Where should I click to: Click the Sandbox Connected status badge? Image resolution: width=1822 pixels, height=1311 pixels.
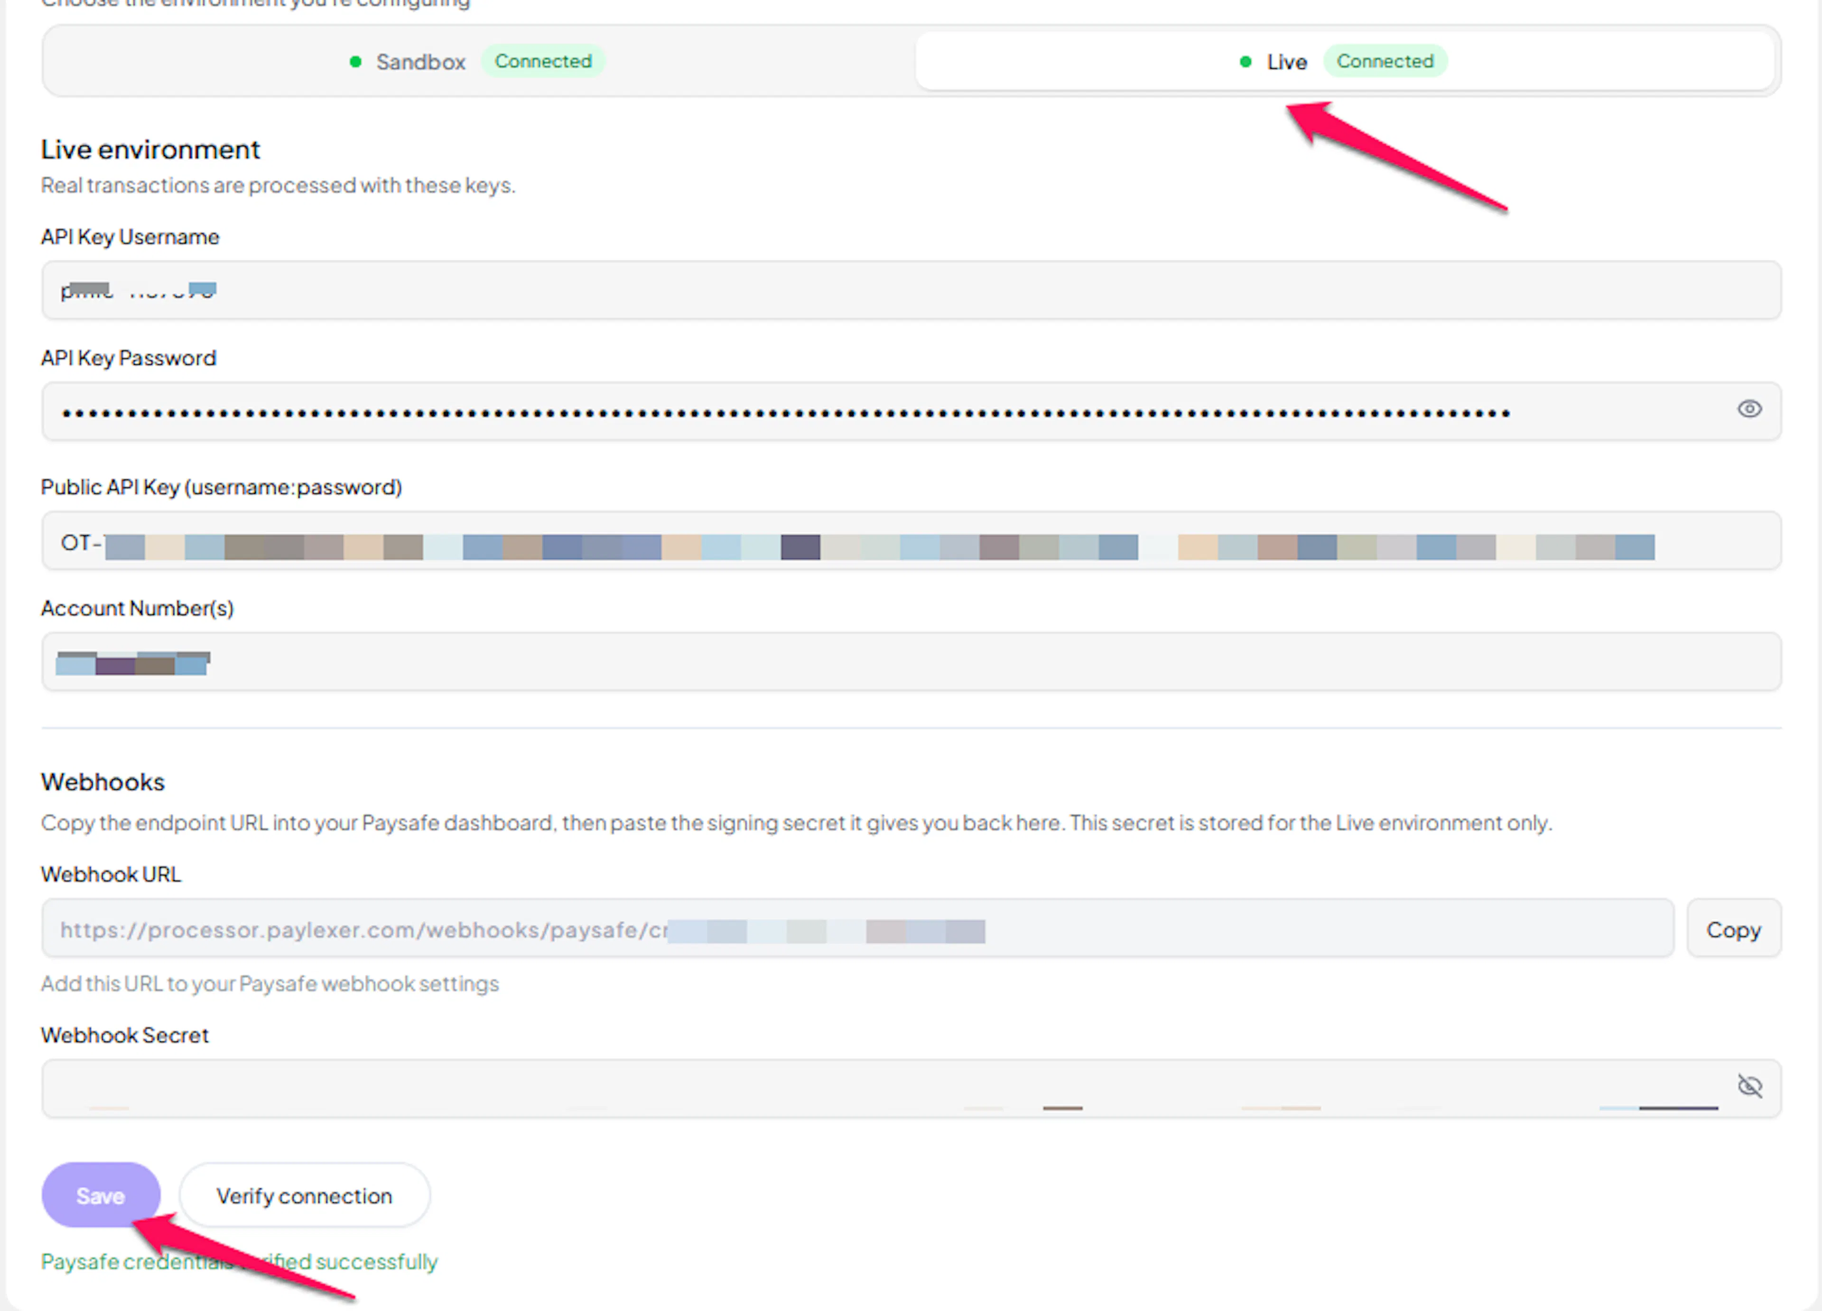point(543,61)
